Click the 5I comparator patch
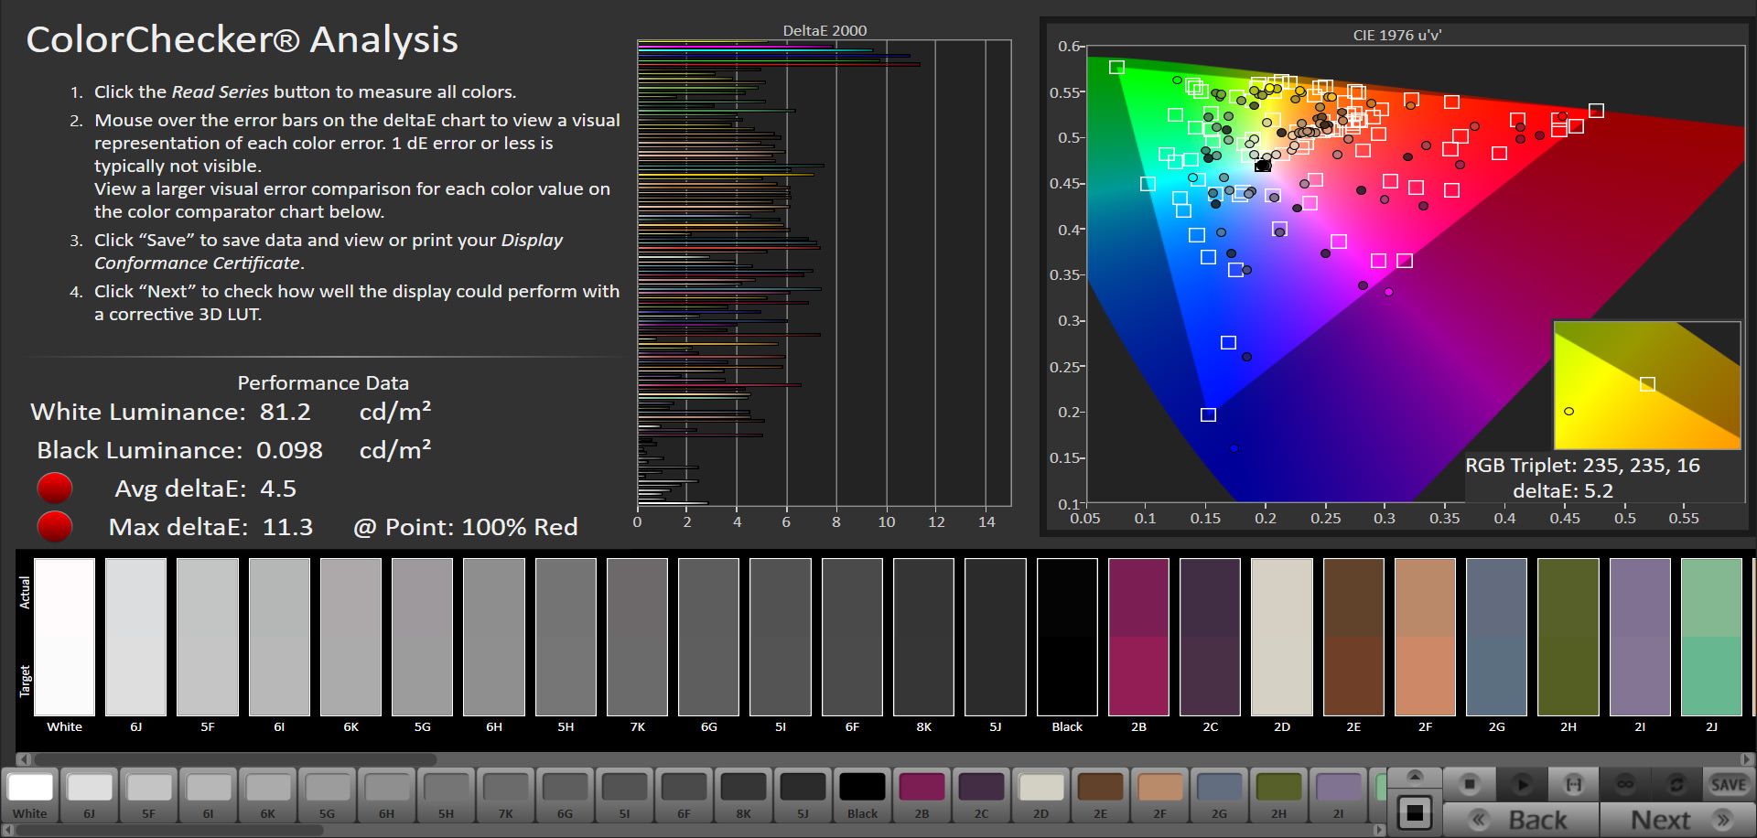Screen dimensions: 1757x838 [781, 637]
